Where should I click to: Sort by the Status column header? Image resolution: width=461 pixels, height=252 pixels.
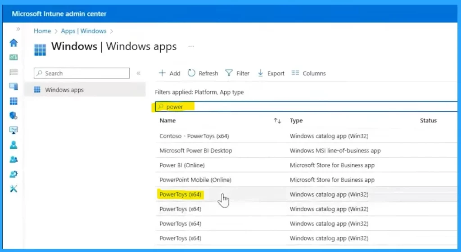(428, 120)
